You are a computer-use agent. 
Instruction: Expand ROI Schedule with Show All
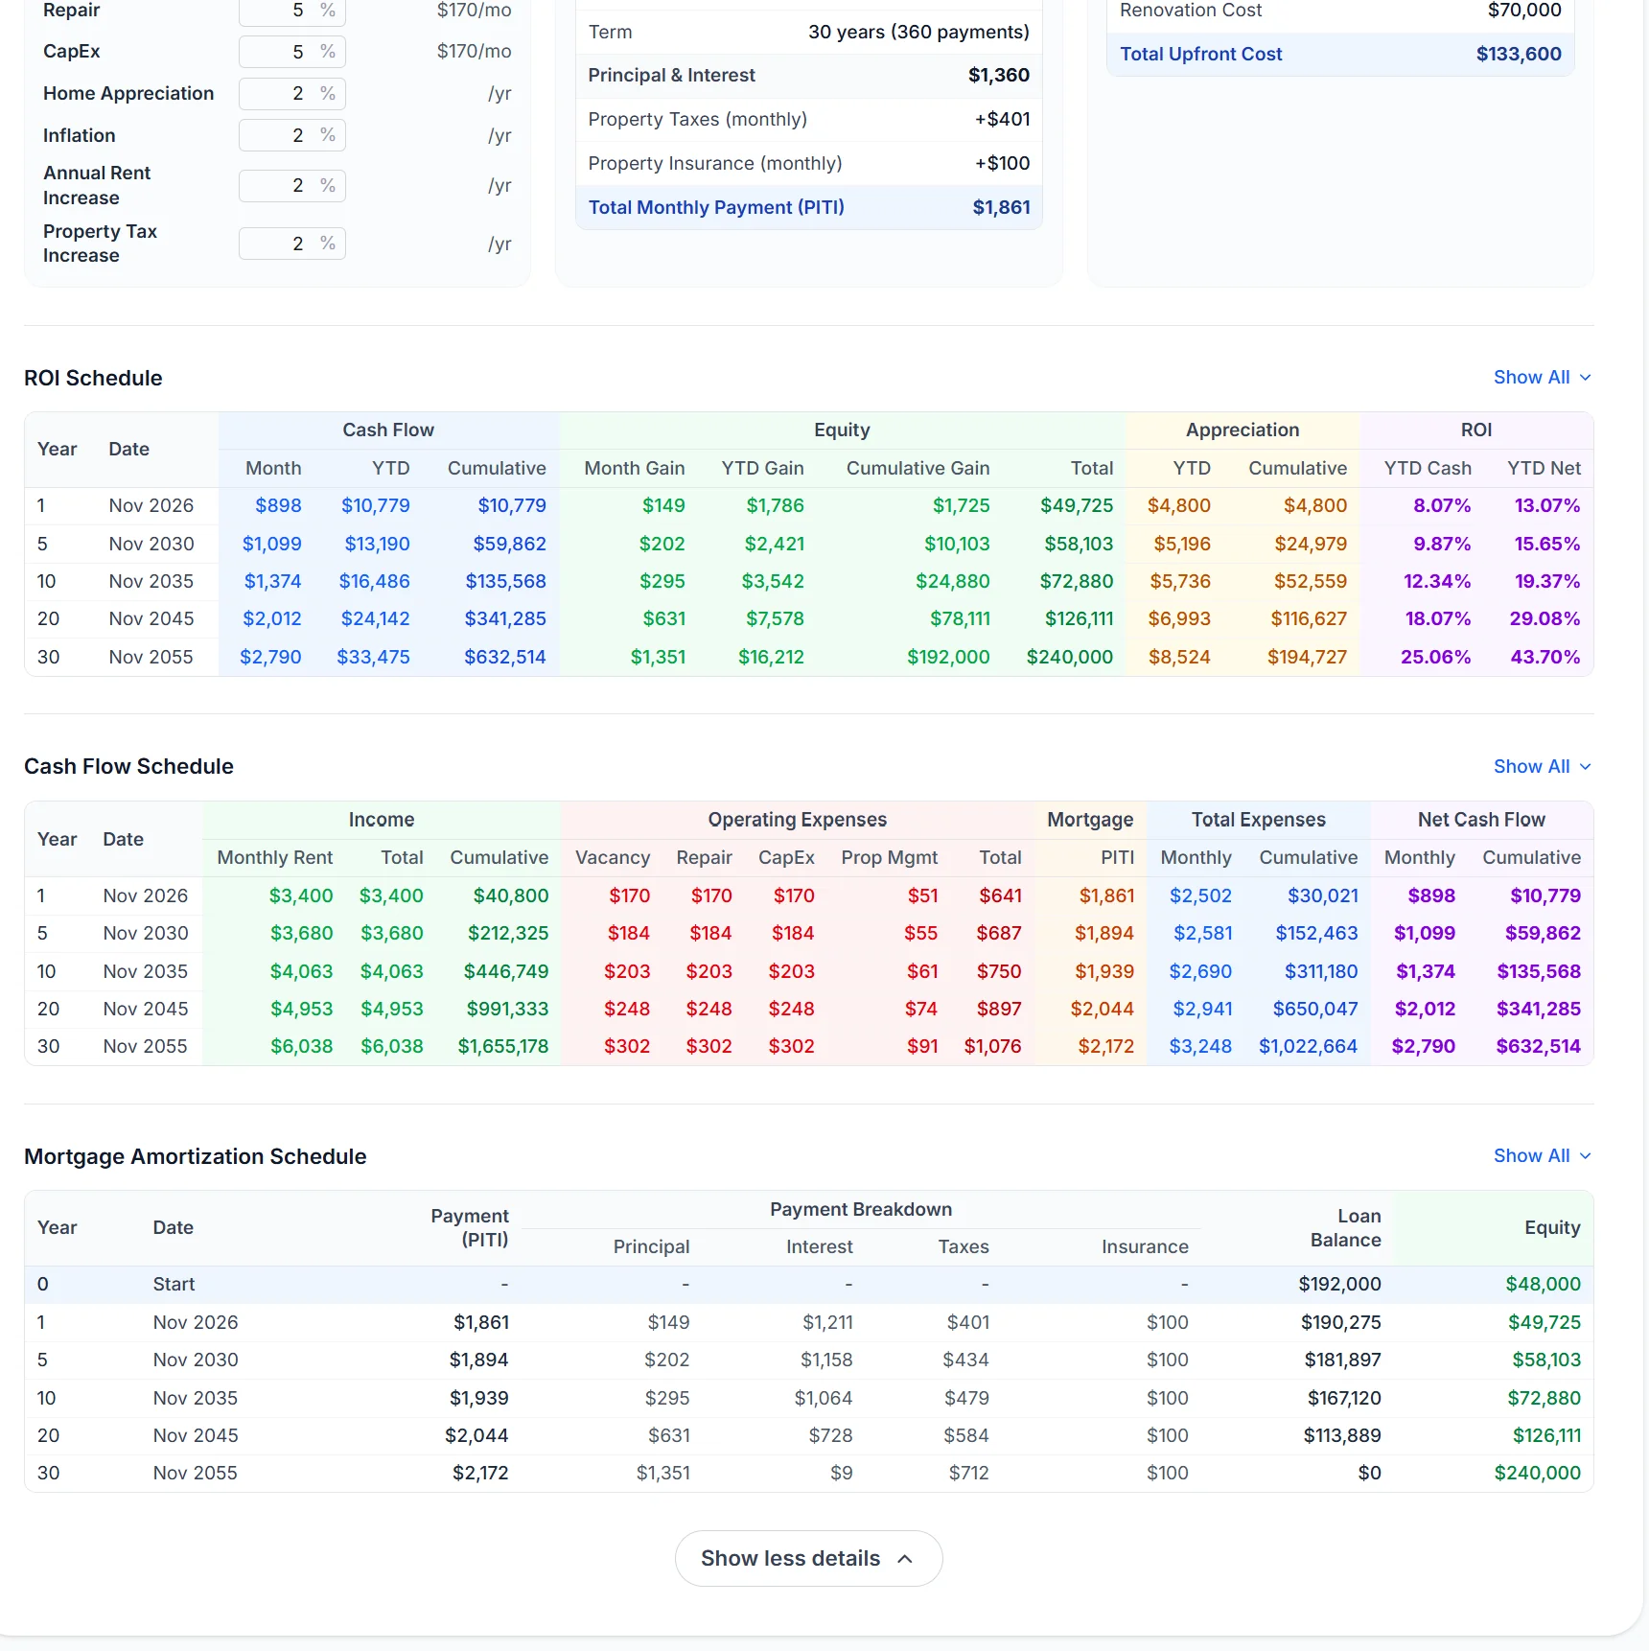click(x=1542, y=378)
